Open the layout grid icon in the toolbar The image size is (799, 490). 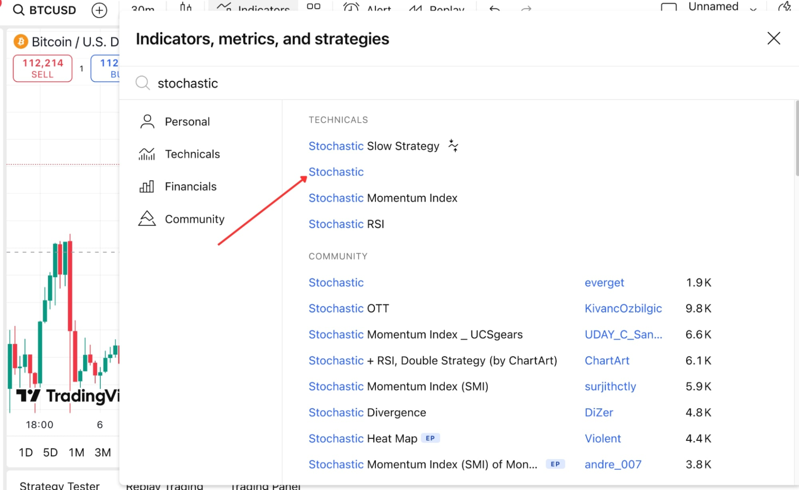313,7
